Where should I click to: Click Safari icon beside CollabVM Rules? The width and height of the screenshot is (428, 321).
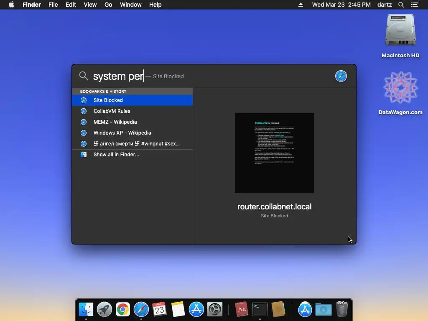84,111
